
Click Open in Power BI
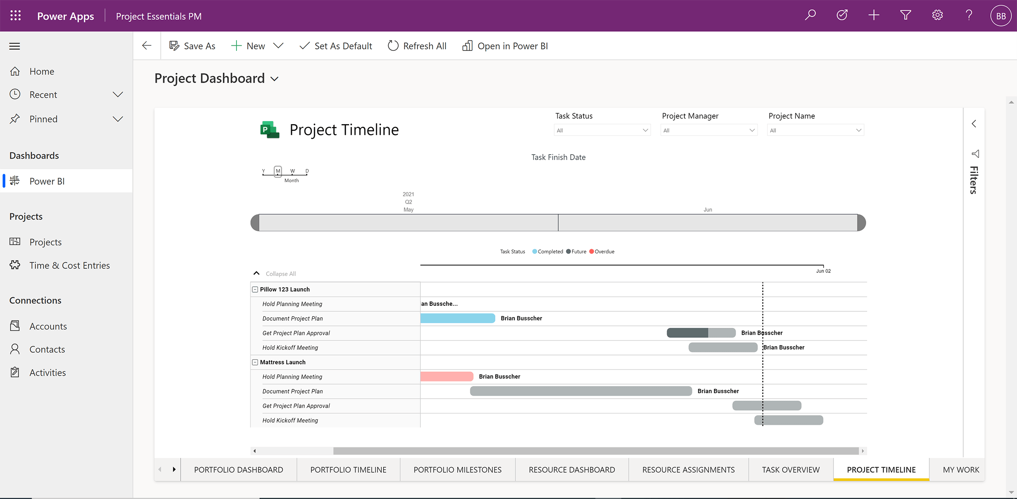[505, 46]
